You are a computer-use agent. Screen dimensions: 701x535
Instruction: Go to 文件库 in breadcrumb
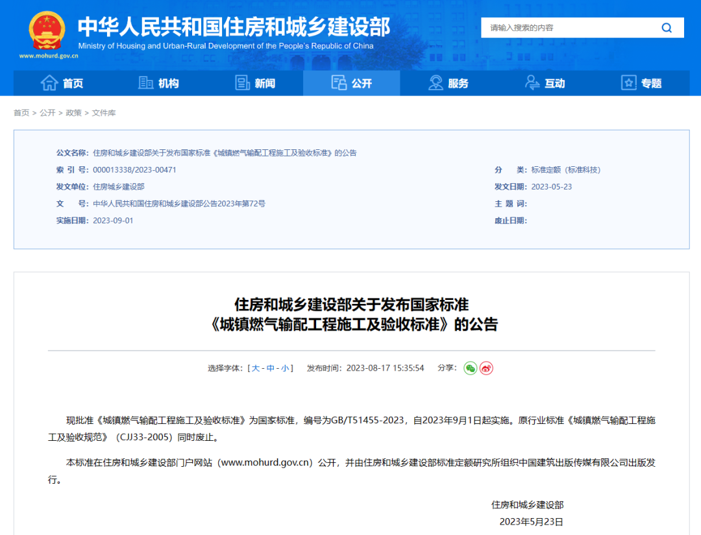(x=104, y=113)
